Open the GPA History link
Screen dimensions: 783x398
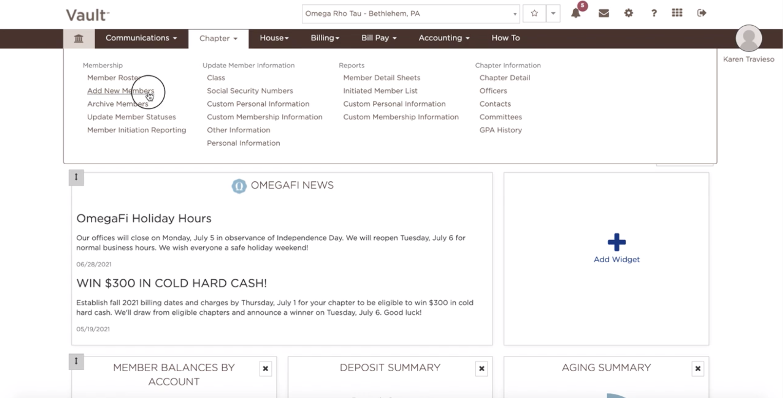(x=500, y=130)
